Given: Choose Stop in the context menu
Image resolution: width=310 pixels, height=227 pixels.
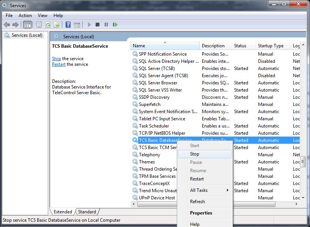Looking at the screenshot, I should point(205,154).
